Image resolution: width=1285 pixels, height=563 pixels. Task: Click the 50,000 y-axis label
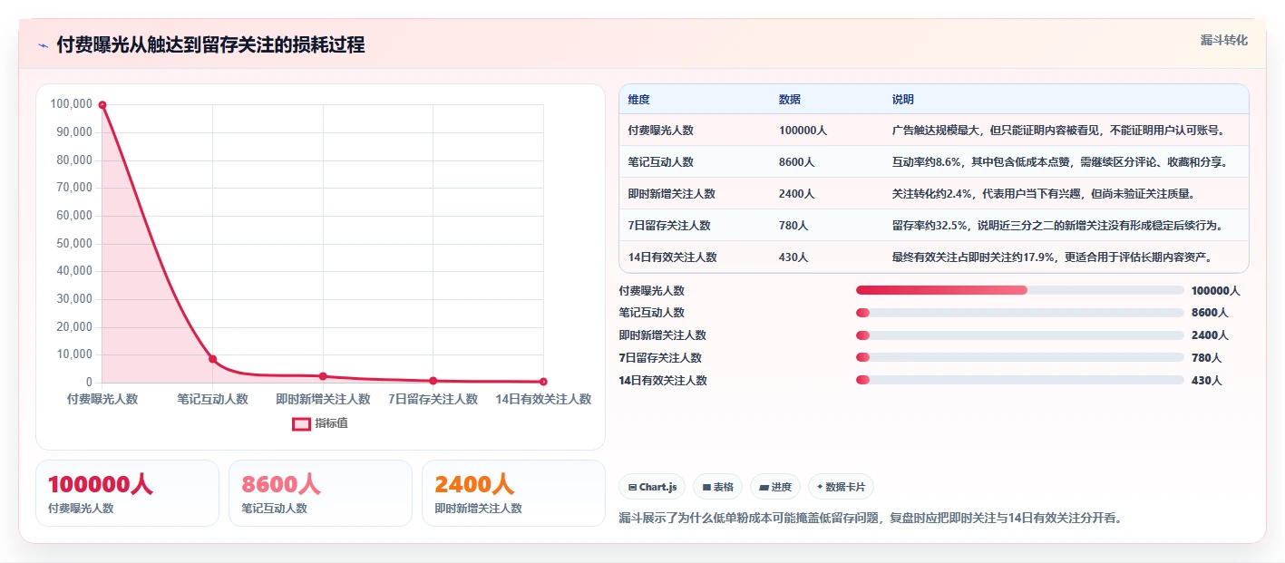74,244
